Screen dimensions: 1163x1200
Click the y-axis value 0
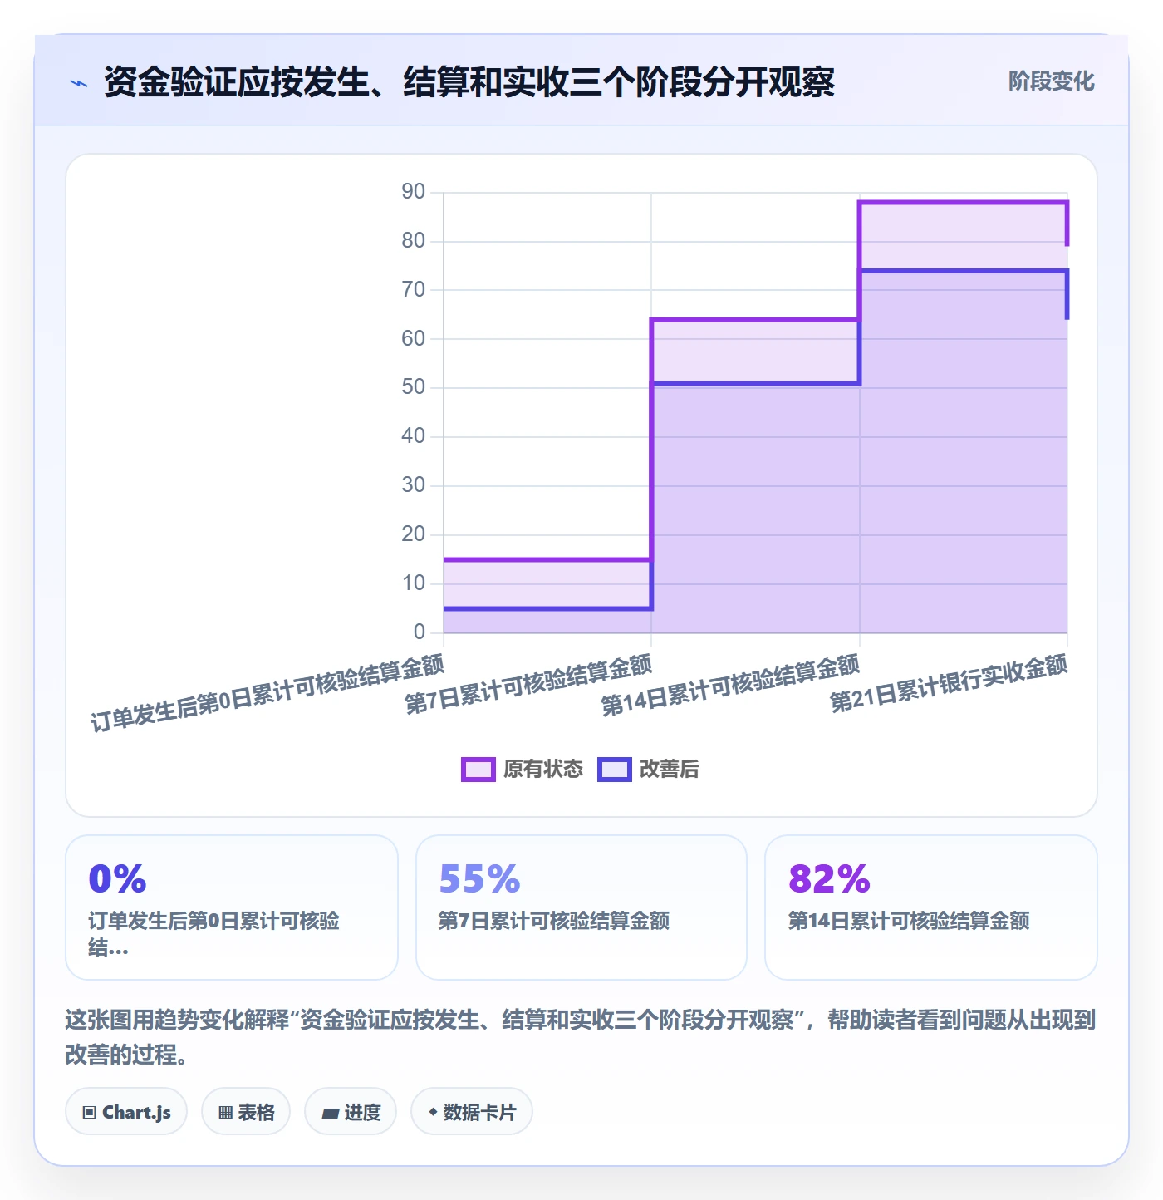420,632
